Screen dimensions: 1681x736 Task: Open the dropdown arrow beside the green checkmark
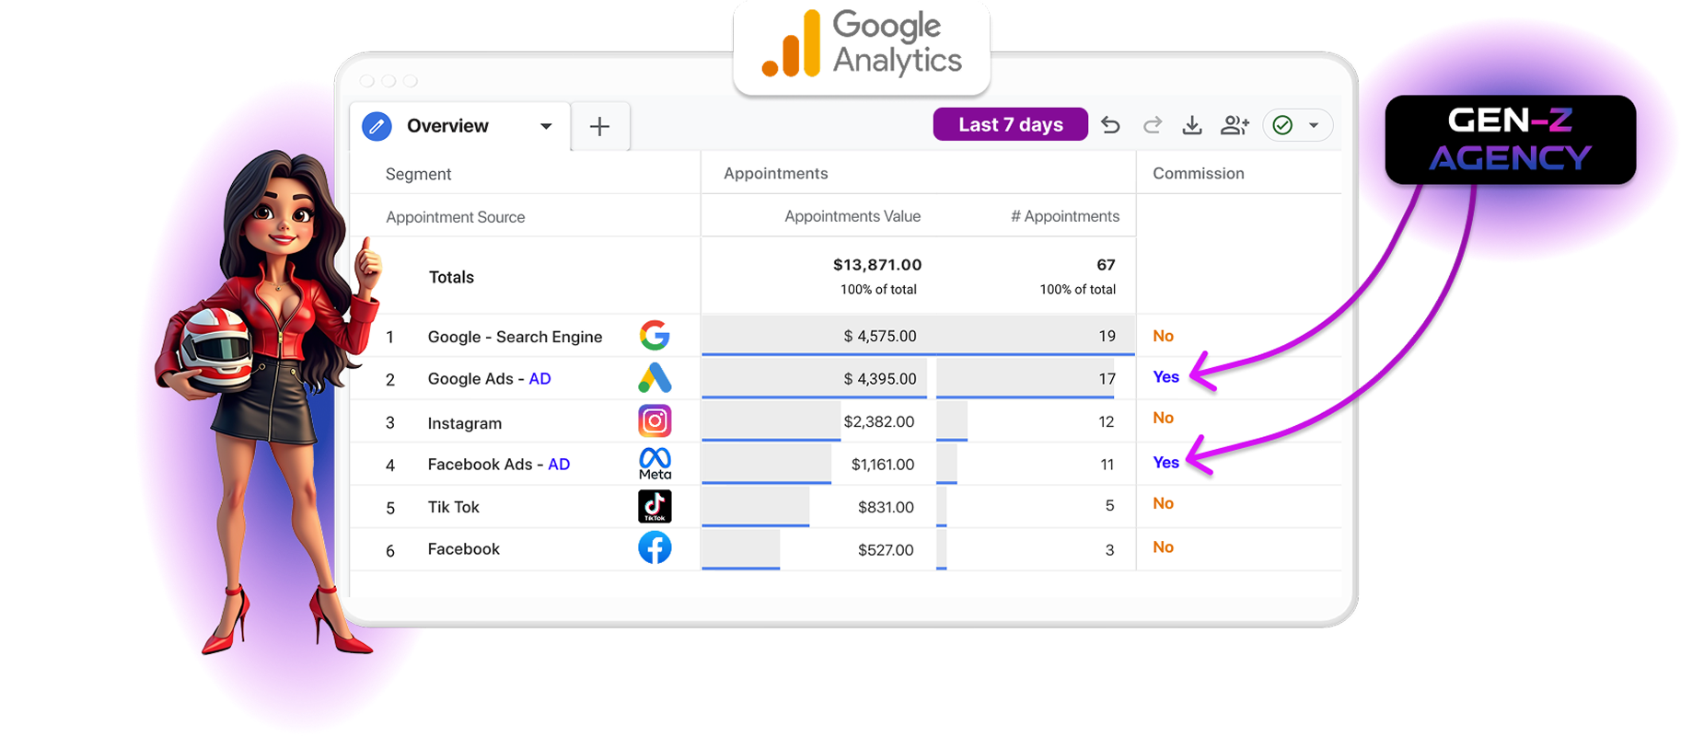pyautogui.click(x=1314, y=125)
